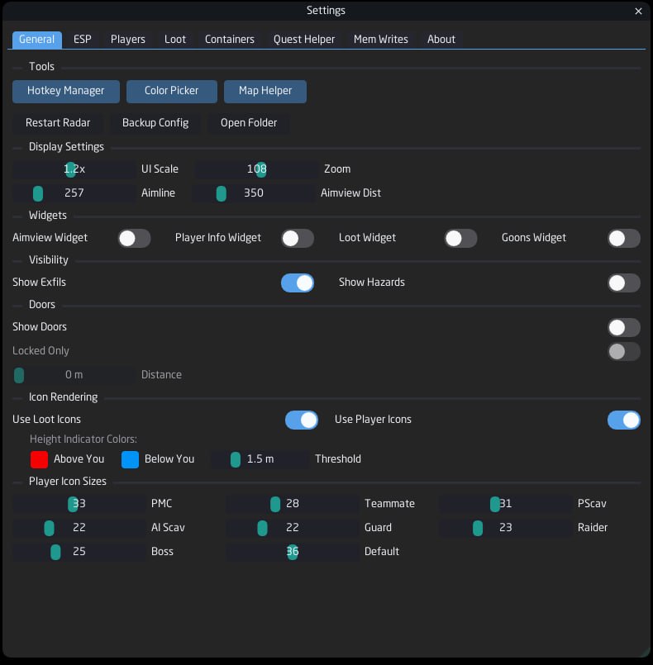Click Backup Config

[x=155, y=123]
